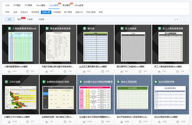
Task: Click star icon under 会议议程安排表Excel模板
Action: (177, 122)
